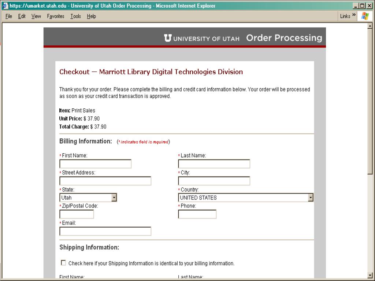Click the Total Charge $ 37.90 line
Viewport: 375px width, 281px height.
click(x=82, y=127)
